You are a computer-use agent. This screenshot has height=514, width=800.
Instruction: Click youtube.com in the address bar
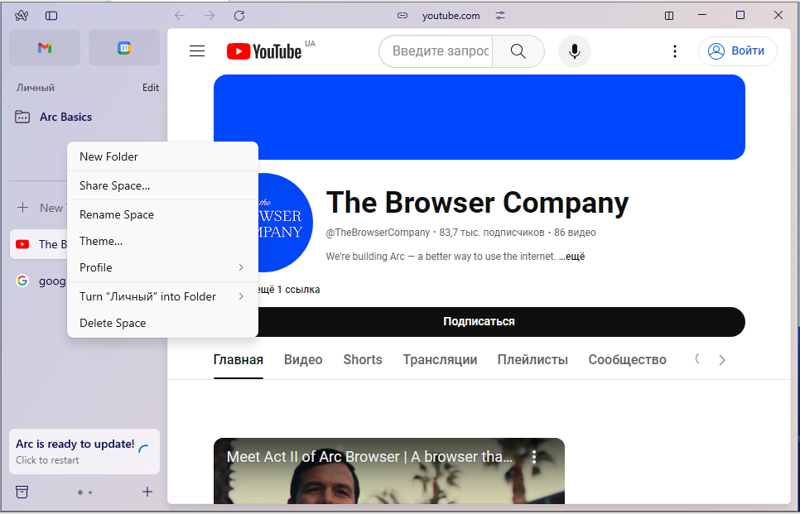[451, 16]
